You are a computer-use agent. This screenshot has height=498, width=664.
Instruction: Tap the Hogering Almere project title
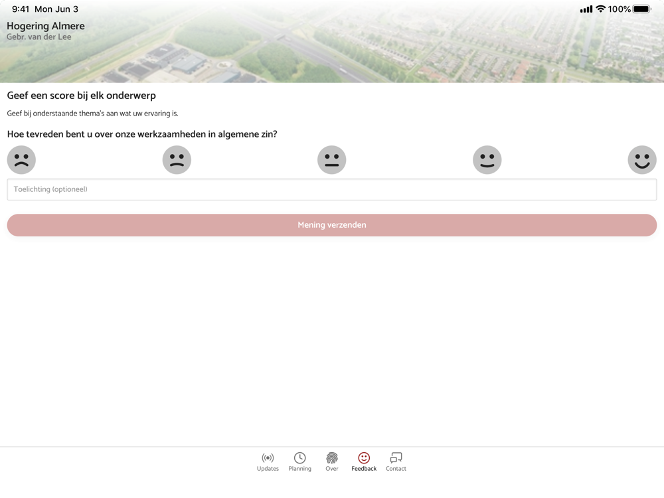(x=46, y=26)
